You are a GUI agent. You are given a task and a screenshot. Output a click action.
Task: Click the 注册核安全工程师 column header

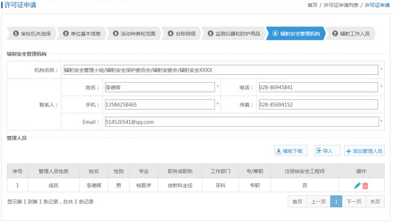(305, 171)
